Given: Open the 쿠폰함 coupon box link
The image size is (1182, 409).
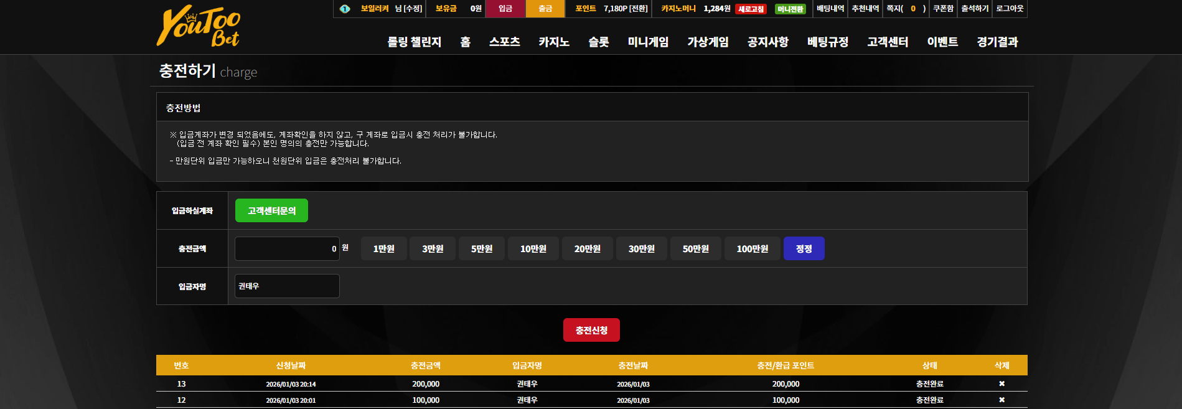Looking at the screenshot, I should [x=943, y=9].
